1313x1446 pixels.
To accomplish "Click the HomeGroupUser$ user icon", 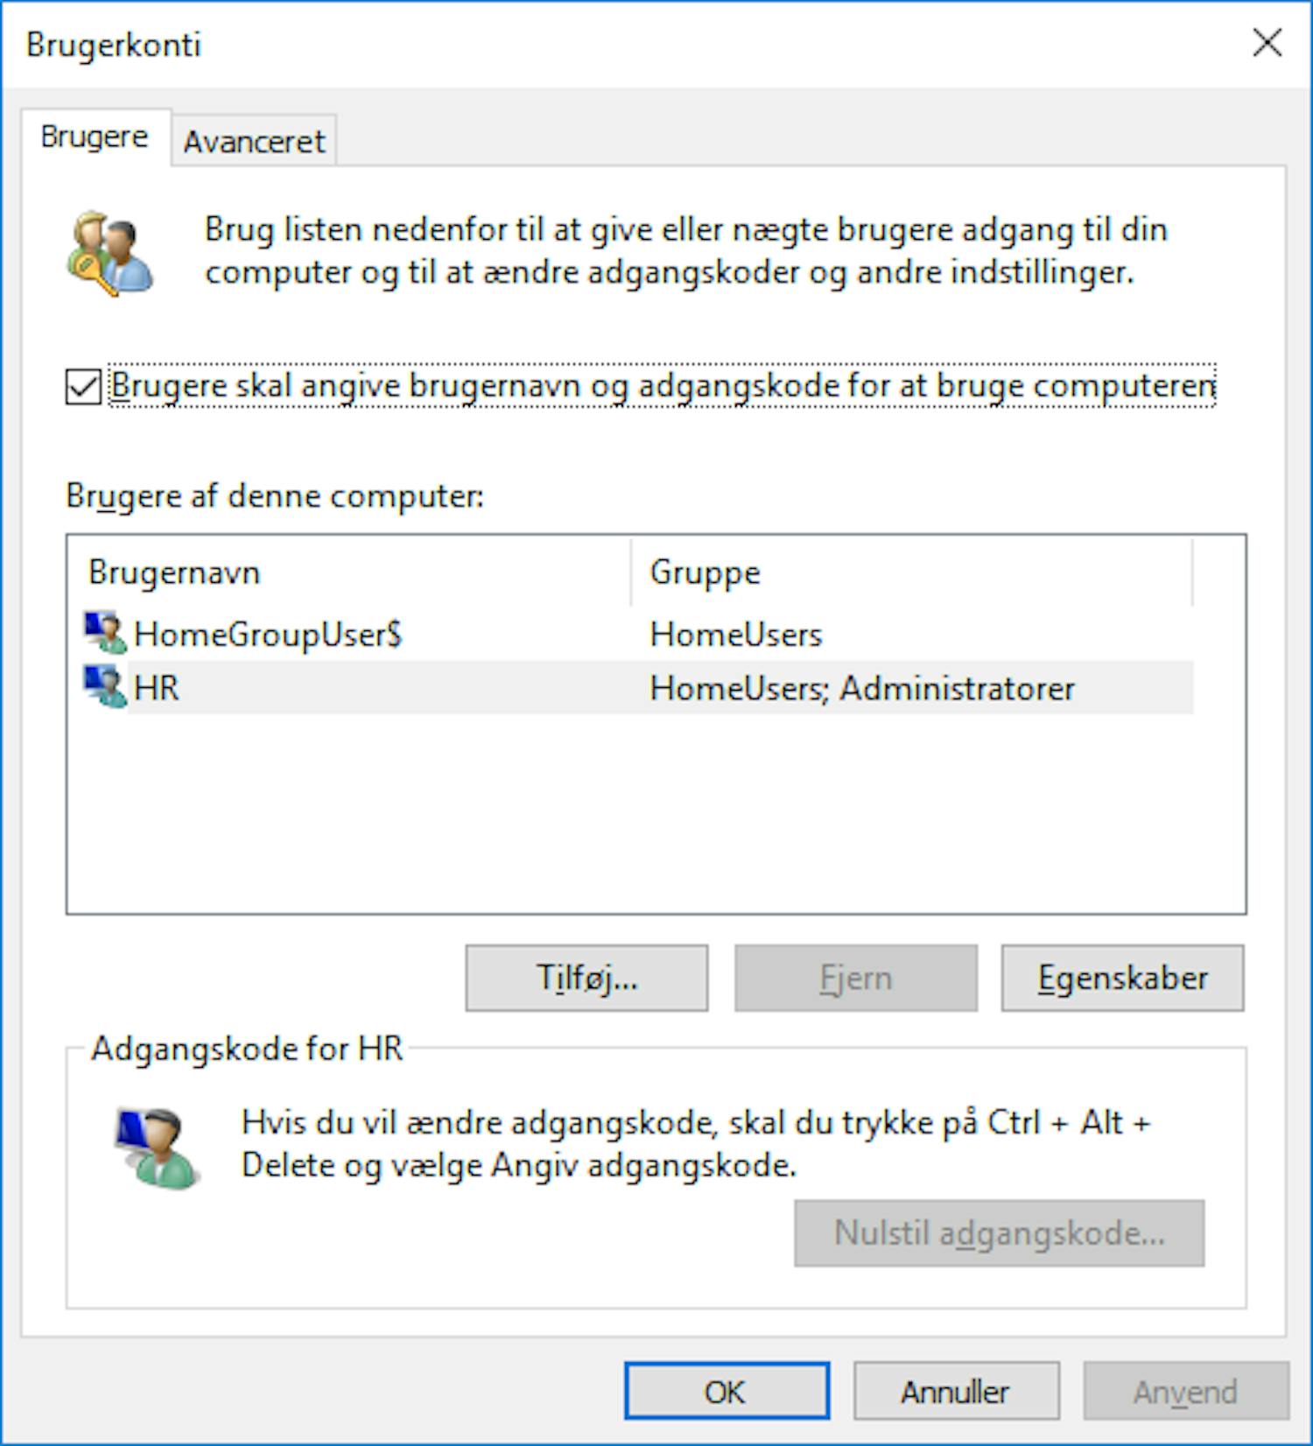I will coord(105,633).
